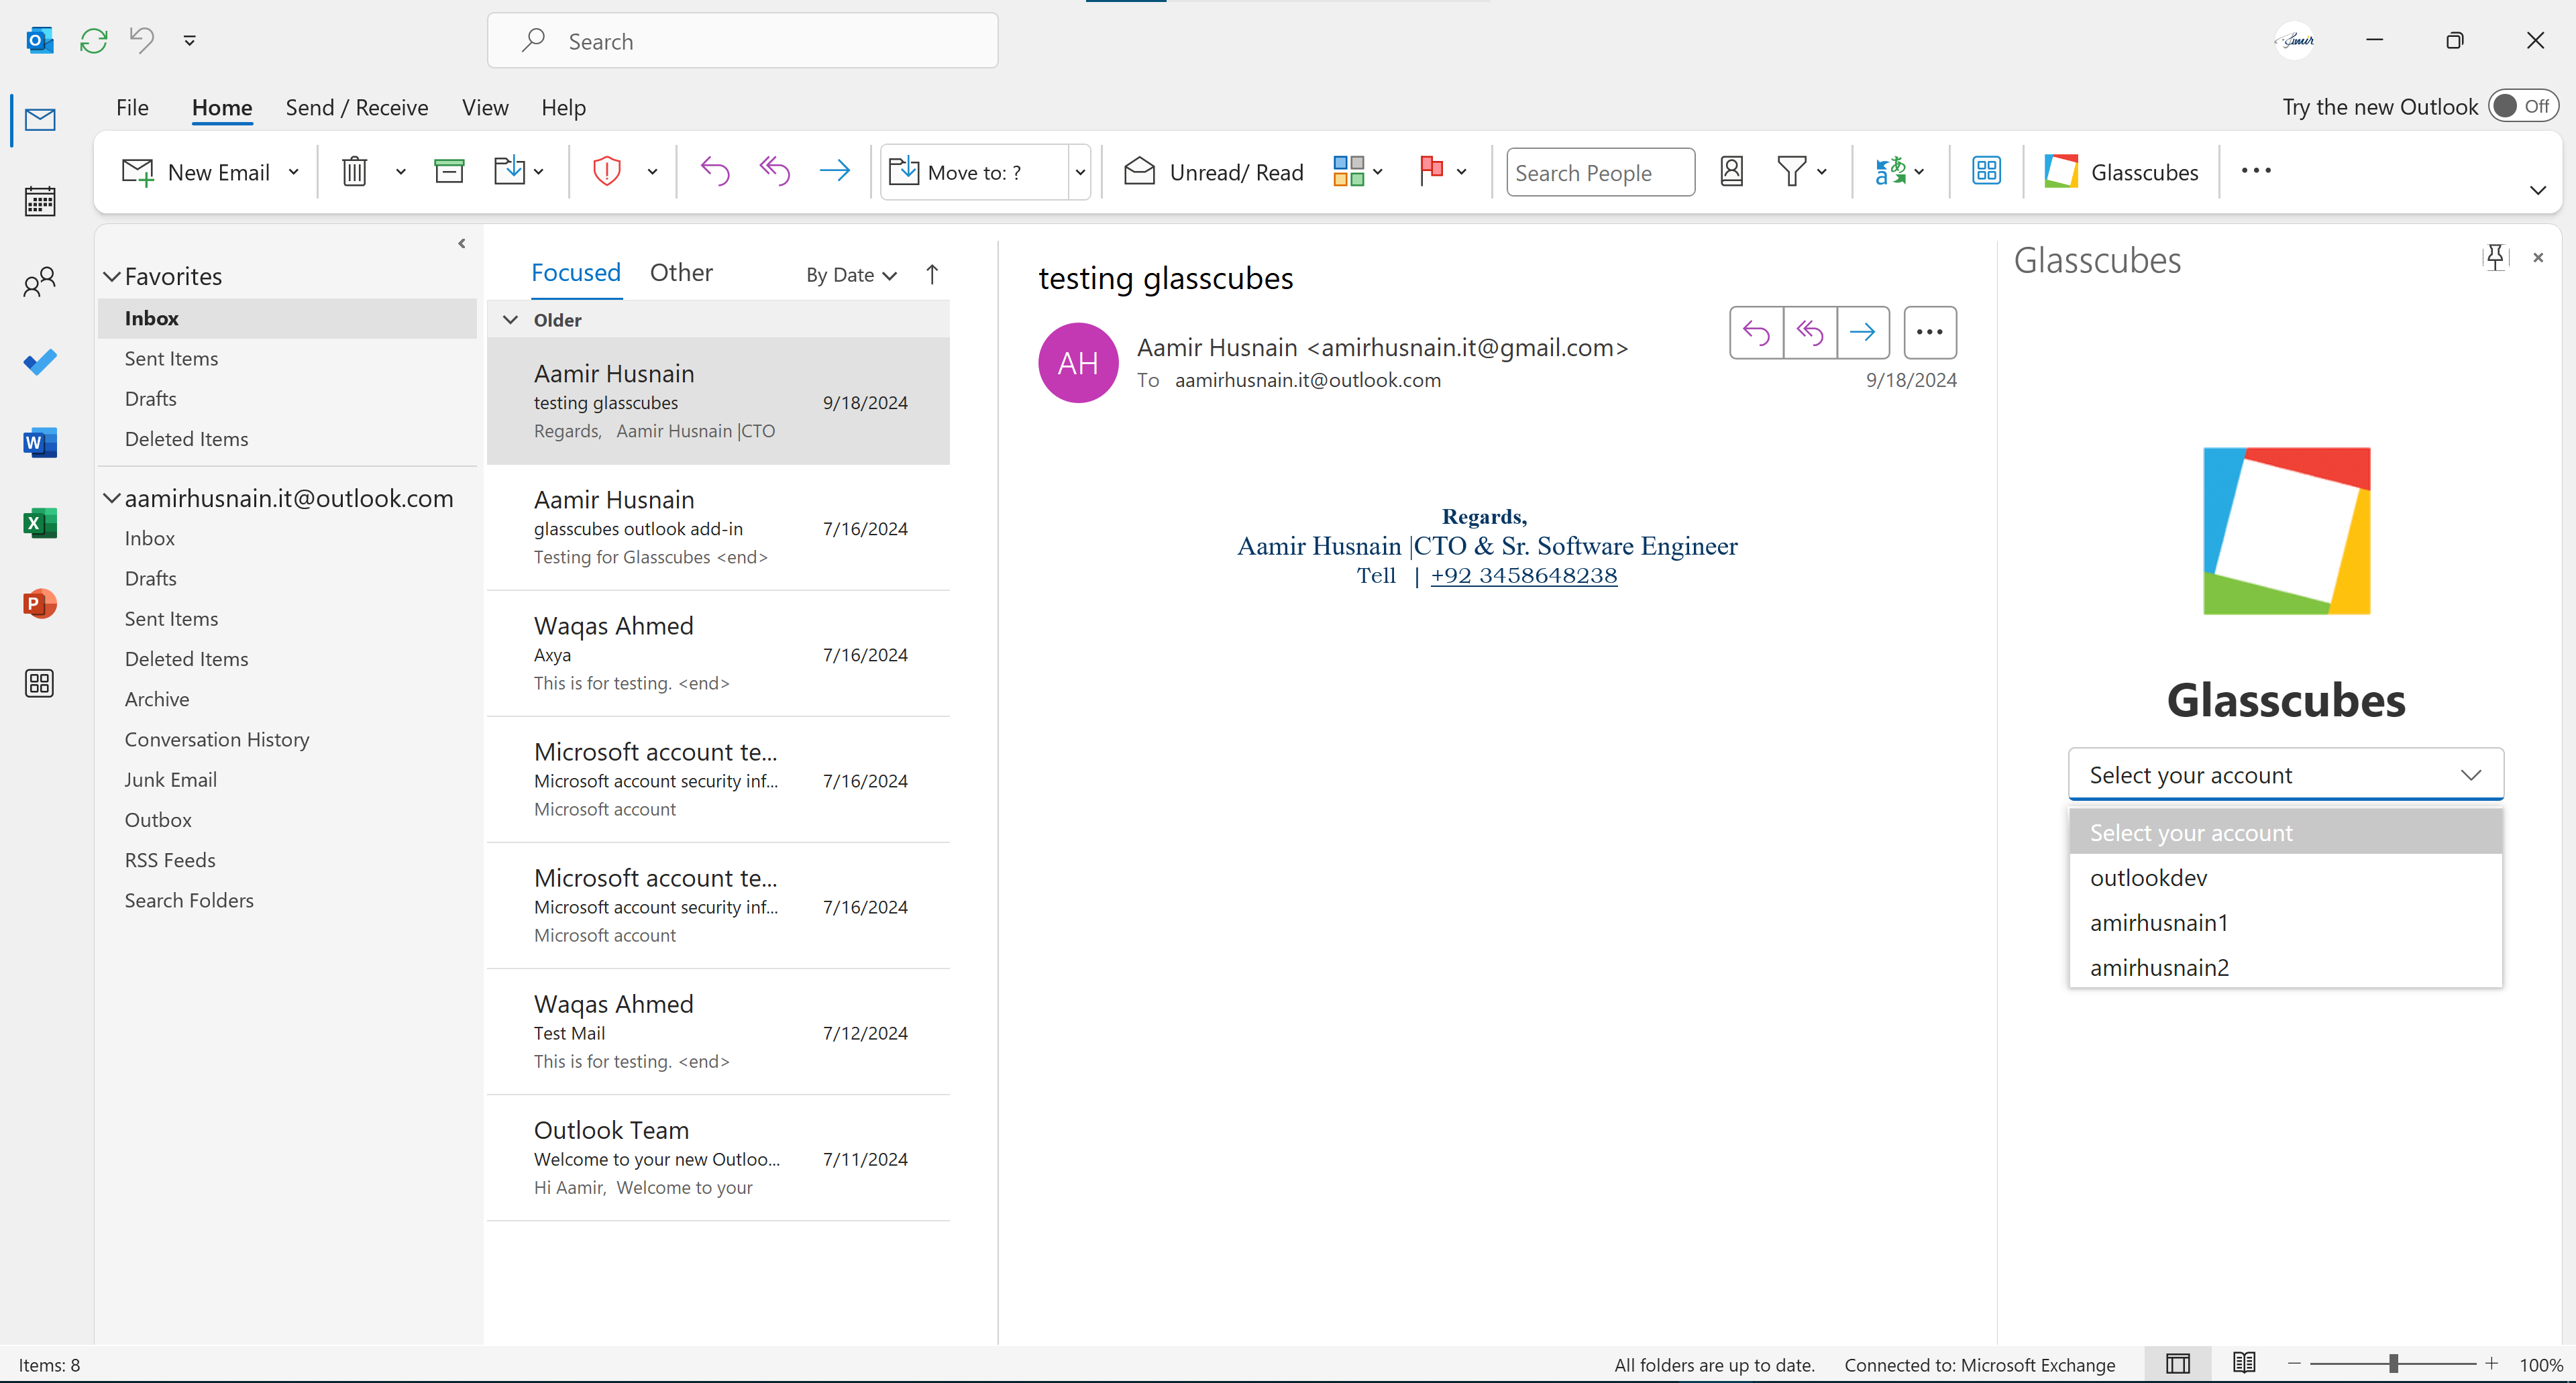Screen dimensions: 2576x1383
Task: Click the Delete icon in the ribbon
Action: coord(355,171)
